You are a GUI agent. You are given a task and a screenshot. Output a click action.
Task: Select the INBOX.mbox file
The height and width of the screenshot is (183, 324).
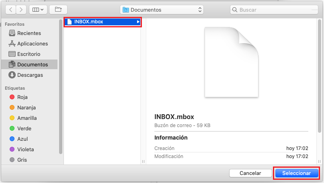[88, 22]
